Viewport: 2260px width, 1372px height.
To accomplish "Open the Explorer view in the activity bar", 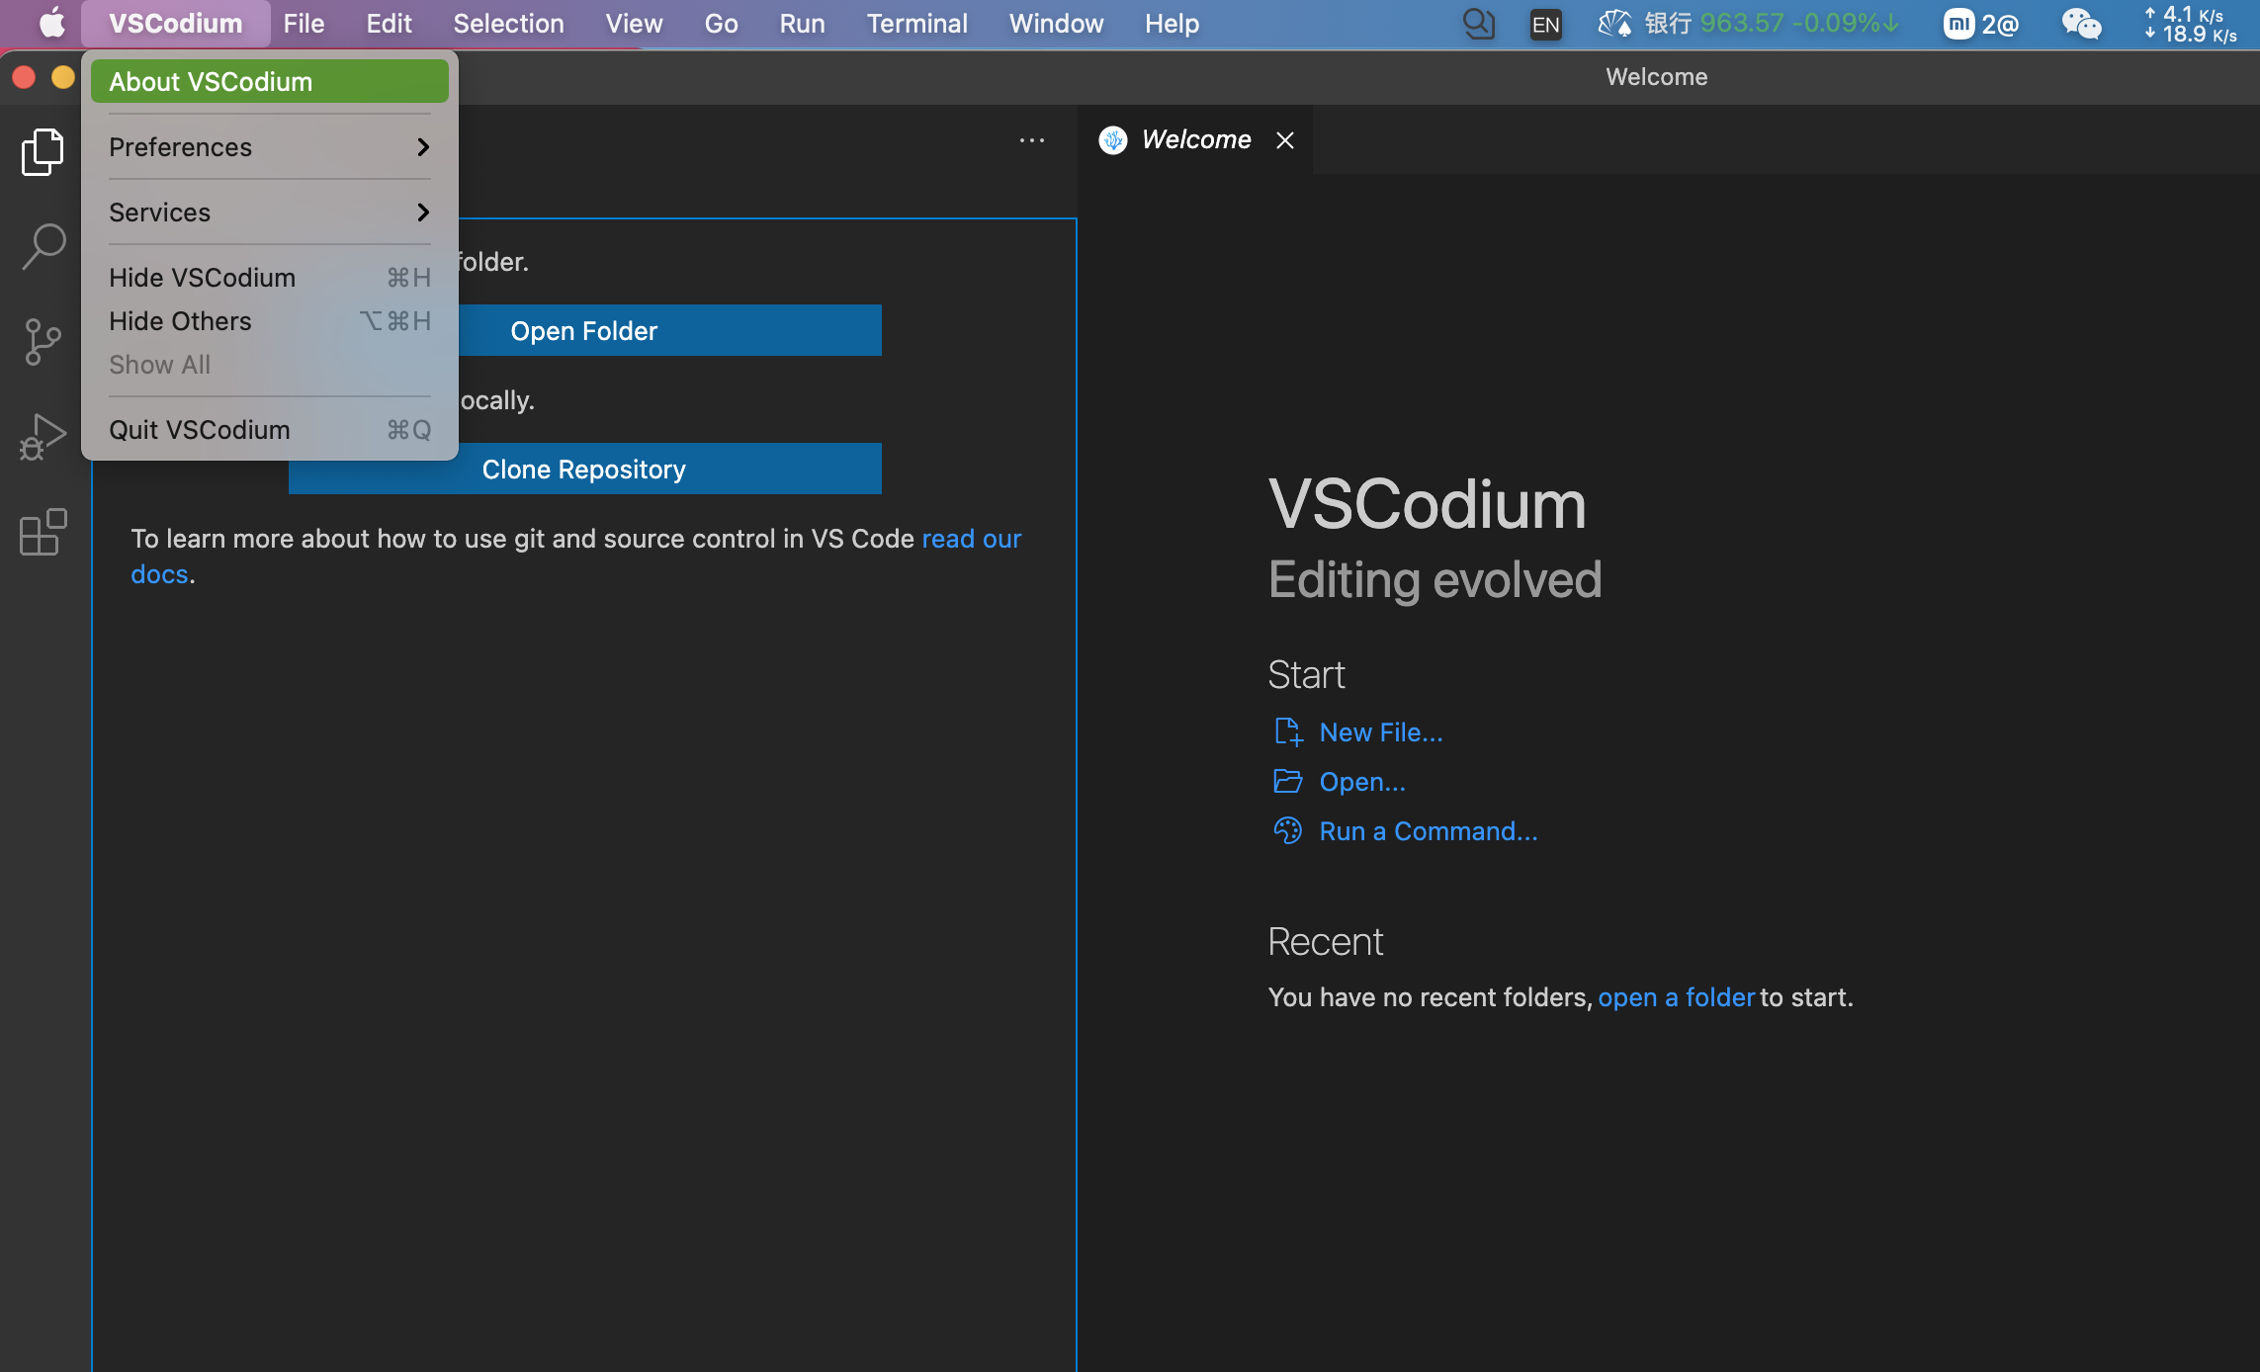I will pos(42,150).
